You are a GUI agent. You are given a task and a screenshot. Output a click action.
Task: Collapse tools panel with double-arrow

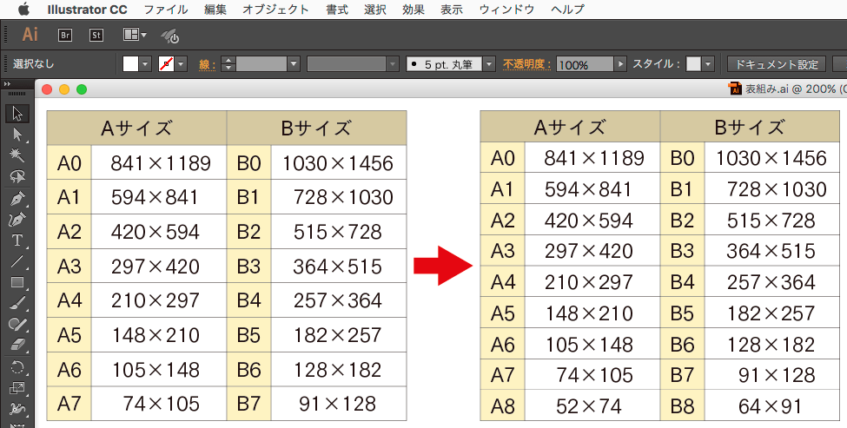point(8,84)
